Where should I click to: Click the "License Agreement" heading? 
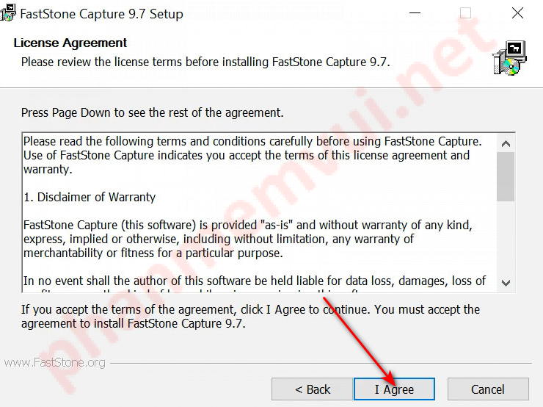tap(70, 43)
